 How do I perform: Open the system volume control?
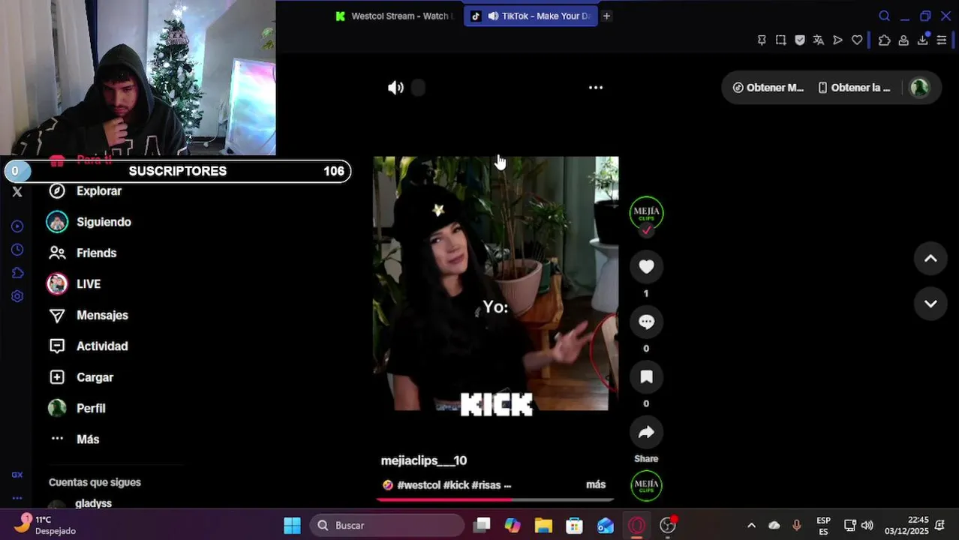(867, 526)
